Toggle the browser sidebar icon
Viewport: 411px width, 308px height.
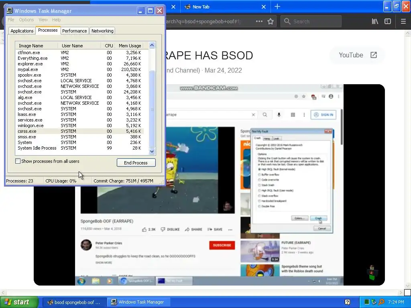click(x=388, y=22)
